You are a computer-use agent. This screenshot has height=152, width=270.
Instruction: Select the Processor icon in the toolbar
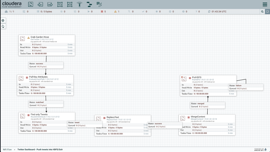(31, 4)
